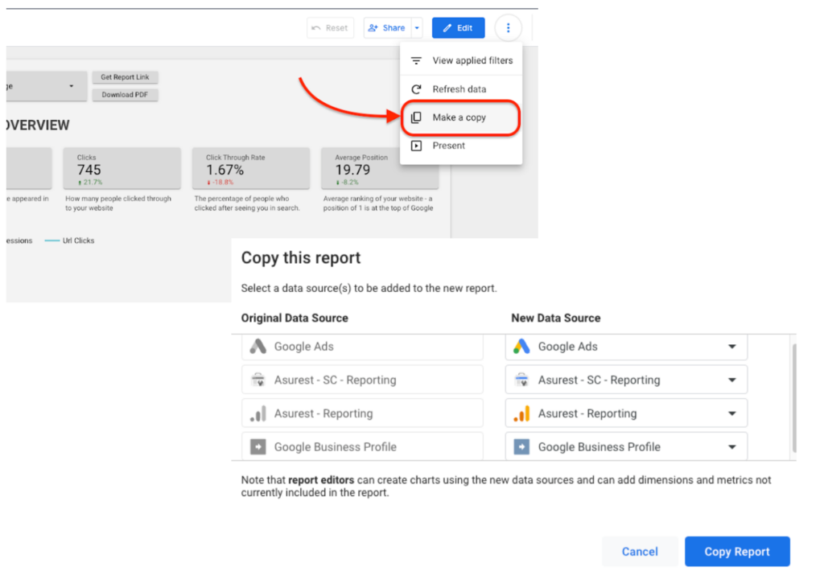Click the Google Ads icon in New Data Source
Viewport: 824px width, 575px height.
pos(521,347)
